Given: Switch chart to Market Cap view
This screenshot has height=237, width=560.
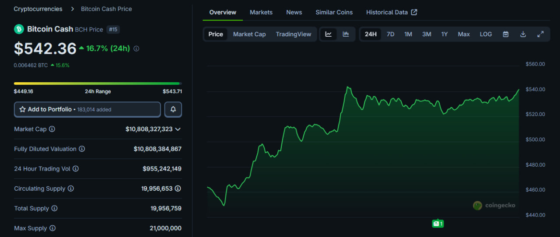Looking at the screenshot, I should pos(249,34).
